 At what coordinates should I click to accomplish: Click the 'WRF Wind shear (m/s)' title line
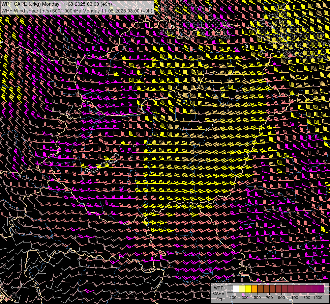tap(77, 11)
